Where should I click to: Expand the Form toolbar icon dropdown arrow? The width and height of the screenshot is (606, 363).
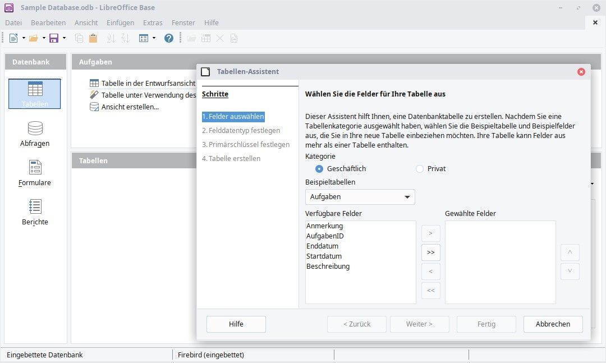(154, 38)
